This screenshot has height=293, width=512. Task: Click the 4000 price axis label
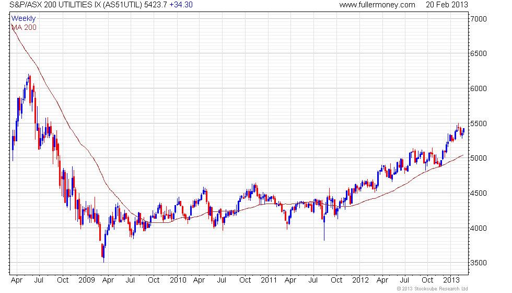click(478, 228)
